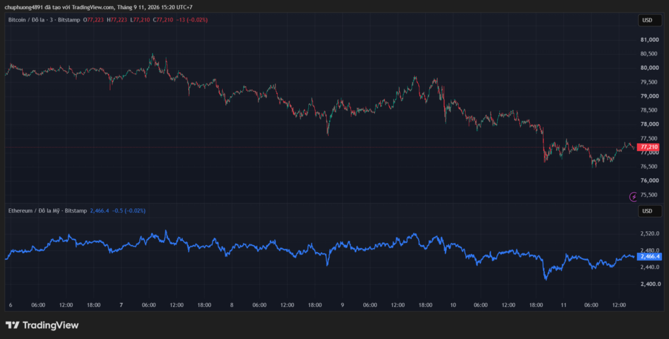This screenshot has height=339, width=669.
Task: Select the Ethereum / Đô la Mỹ symbol title
Action: [x=47, y=210]
